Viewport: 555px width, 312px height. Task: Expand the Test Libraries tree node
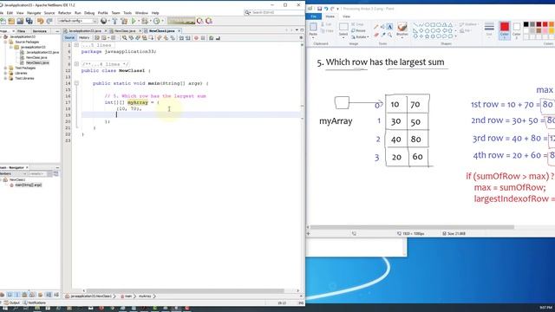[6, 78]
